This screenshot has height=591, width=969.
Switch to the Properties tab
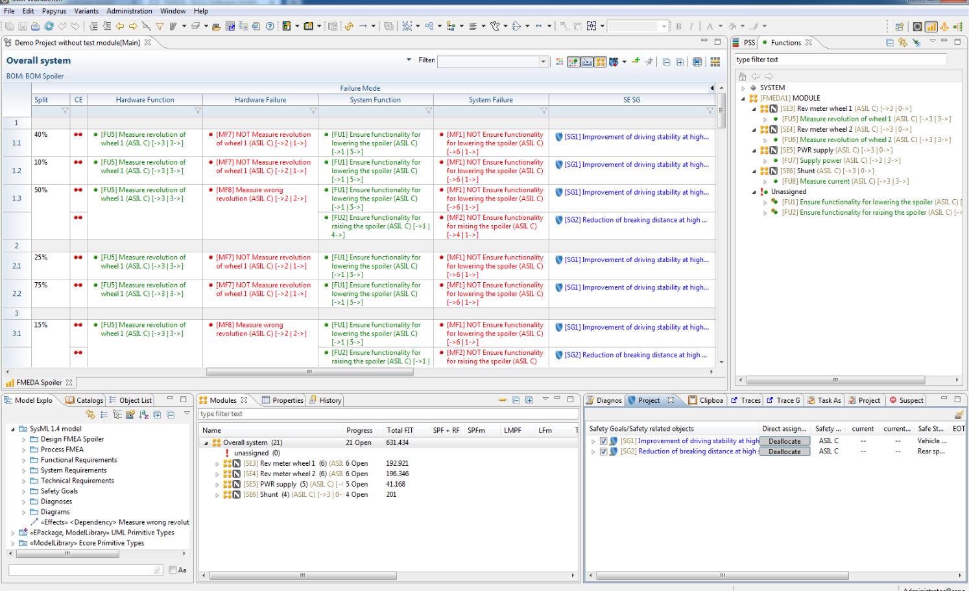[287, 400]
